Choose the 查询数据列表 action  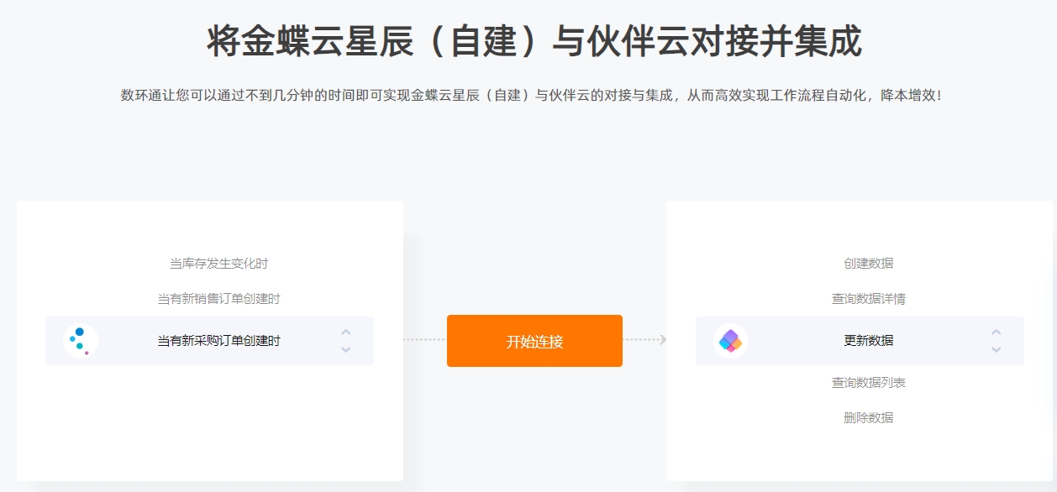coord(869,383)
